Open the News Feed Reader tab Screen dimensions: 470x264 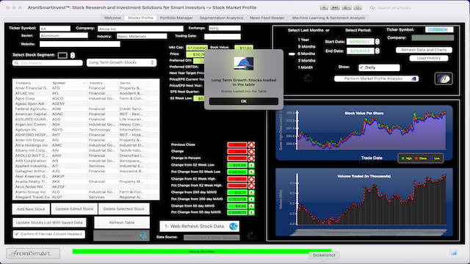coord(267,18)
